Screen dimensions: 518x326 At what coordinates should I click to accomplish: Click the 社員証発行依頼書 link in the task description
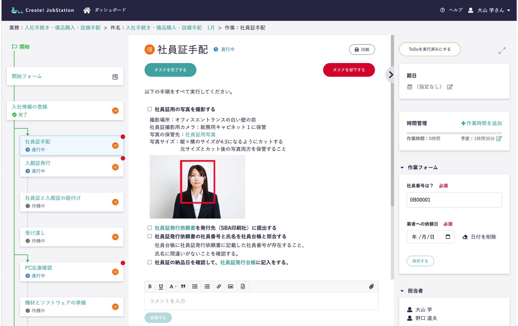[175, 228]
